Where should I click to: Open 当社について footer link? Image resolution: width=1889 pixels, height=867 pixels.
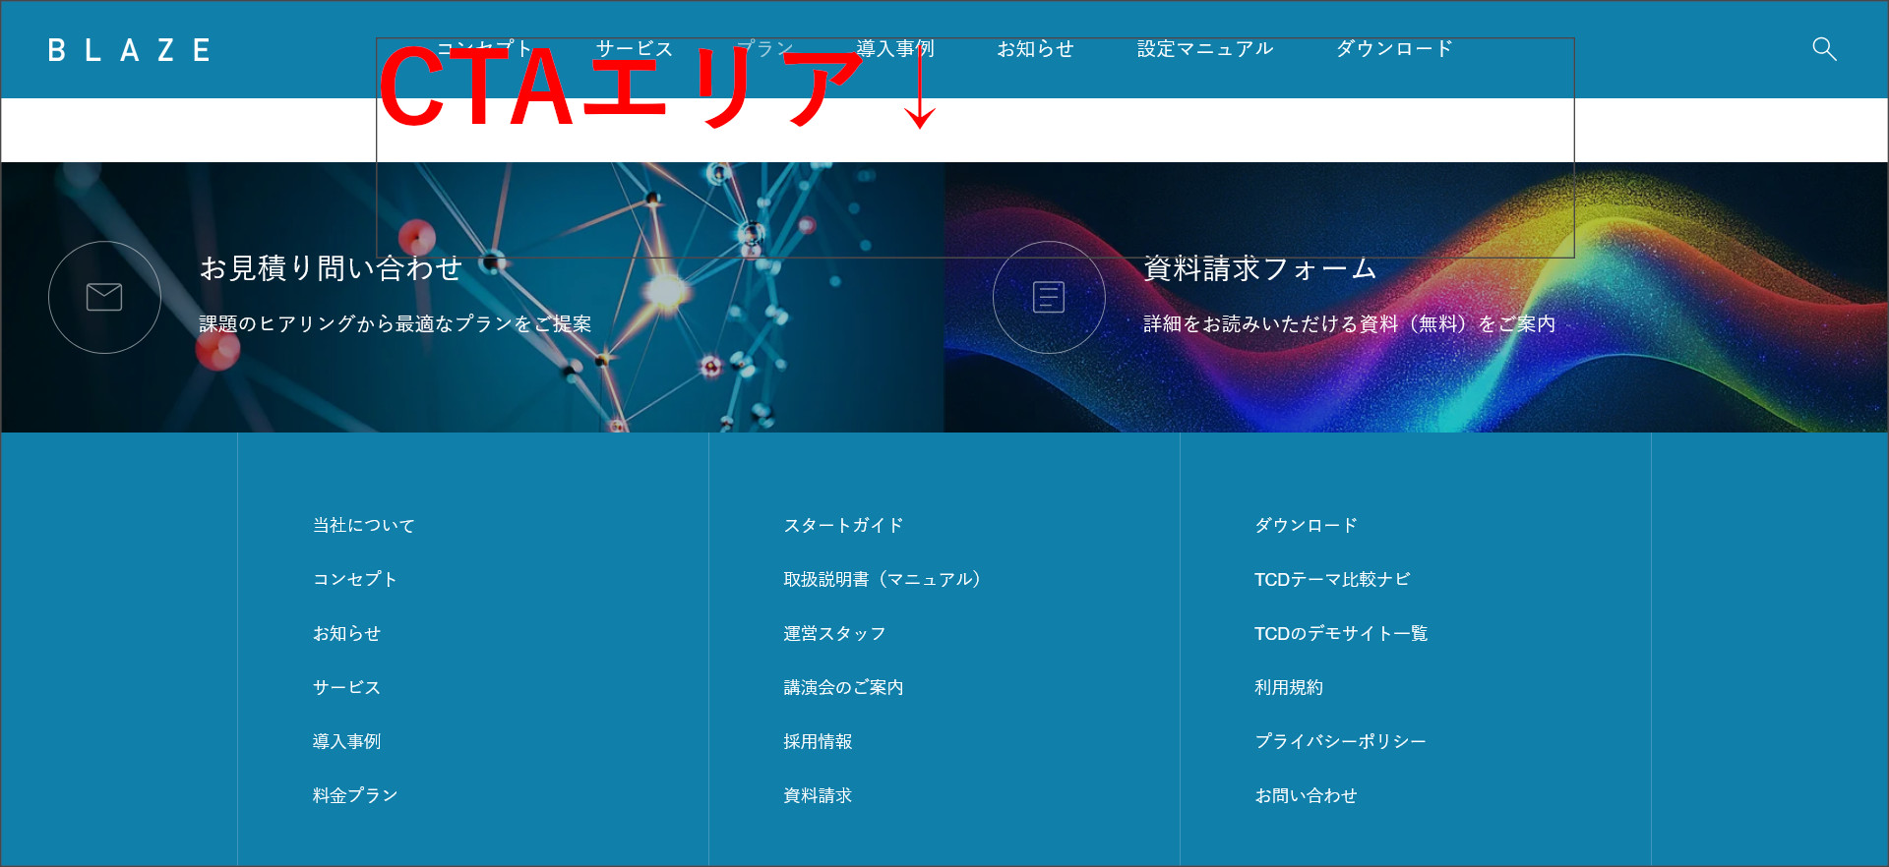point(364,526)
